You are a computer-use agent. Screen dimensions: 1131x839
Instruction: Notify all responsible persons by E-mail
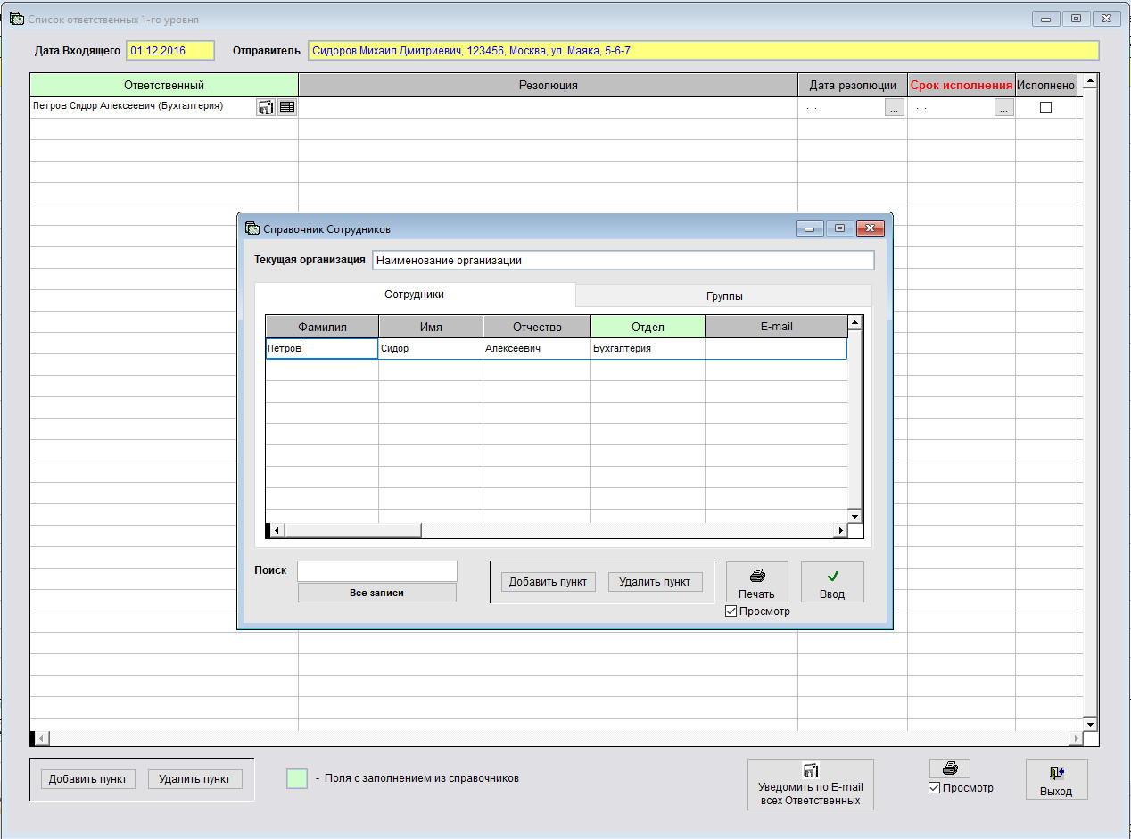pos(810,785)
